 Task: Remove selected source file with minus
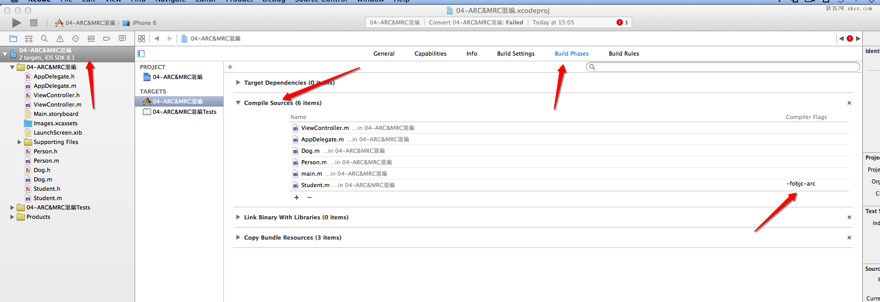pos(310,198)
